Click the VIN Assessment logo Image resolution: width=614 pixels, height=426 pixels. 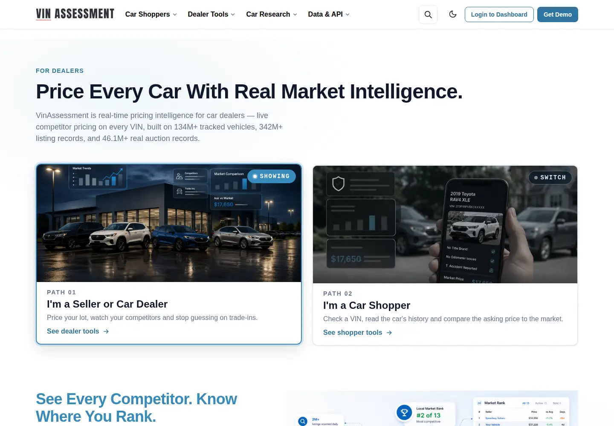[75, 14]
